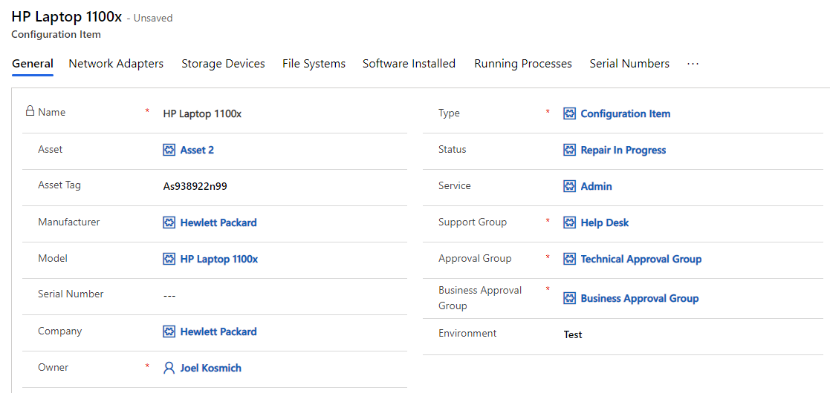Screen dimensions: 830x393
Task: Click the Name field value HP Laptop 1100x
Action: pyautogui.click(x=202, y=113)
